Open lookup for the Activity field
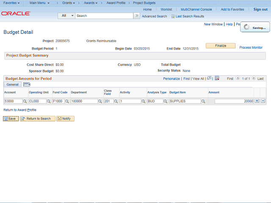 (144, 101)
